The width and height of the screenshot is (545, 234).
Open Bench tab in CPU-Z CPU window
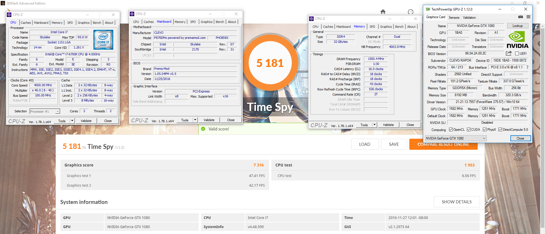click(x=97, y=23)
